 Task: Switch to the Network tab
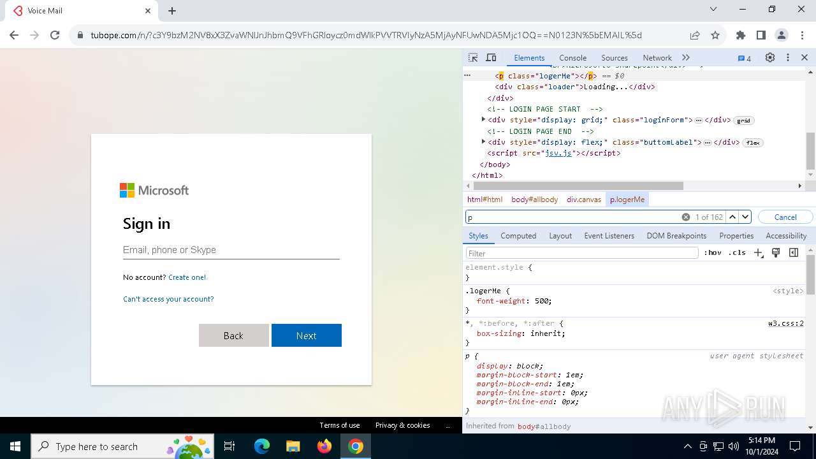click(x=657, y=58)
